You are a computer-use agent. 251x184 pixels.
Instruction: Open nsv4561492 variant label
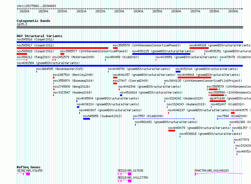coord(166,122)
